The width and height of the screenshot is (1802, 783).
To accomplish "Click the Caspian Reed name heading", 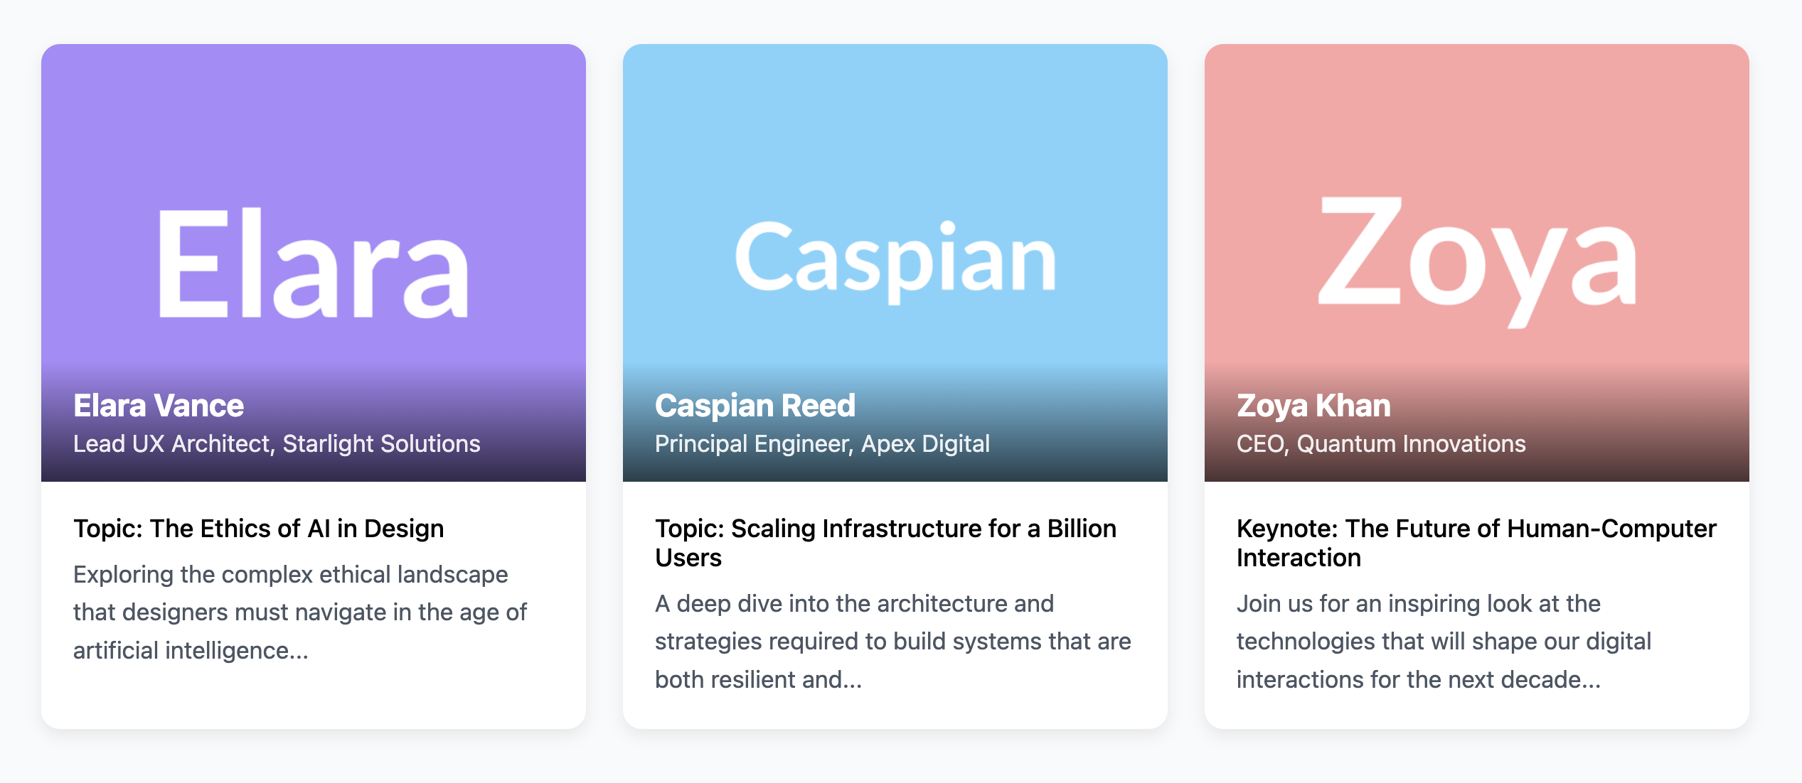I will [x=755, y=406].
